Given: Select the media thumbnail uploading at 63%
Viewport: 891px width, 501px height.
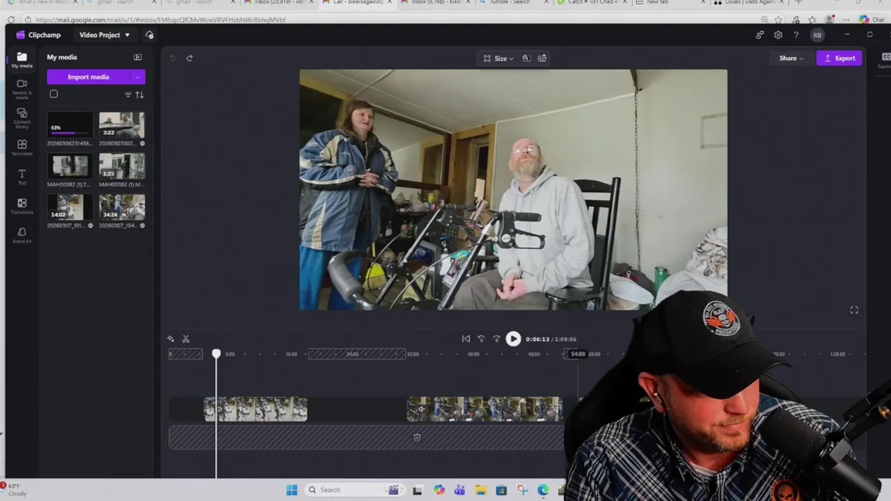Looking at the screenshot, I should (x=70, y=125).
